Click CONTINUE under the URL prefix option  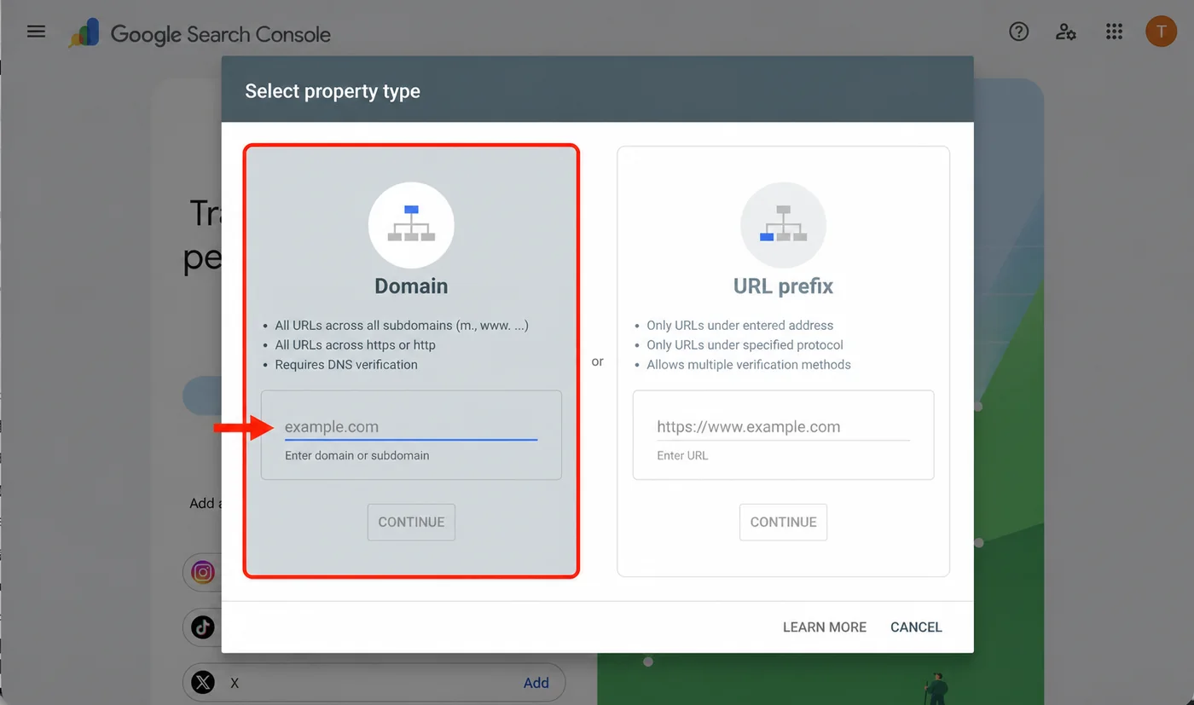pyautogui.click(x=783, y=522)
